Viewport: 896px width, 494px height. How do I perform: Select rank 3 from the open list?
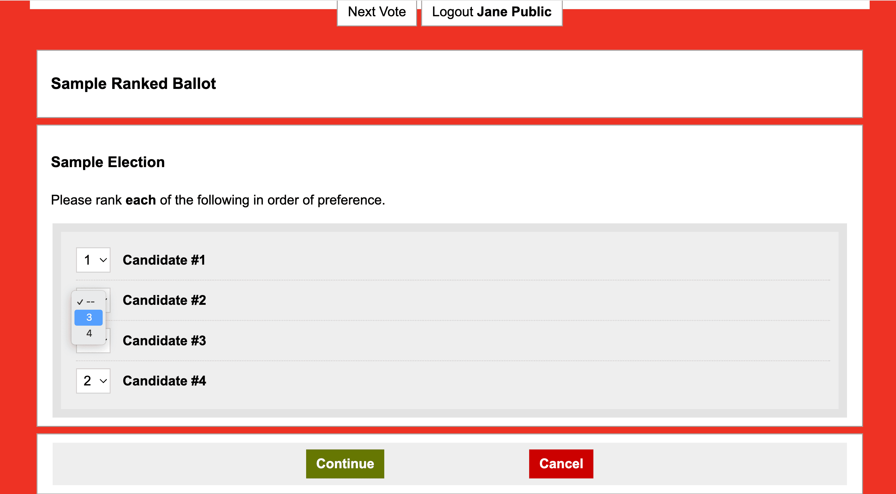tap(89, 317)
